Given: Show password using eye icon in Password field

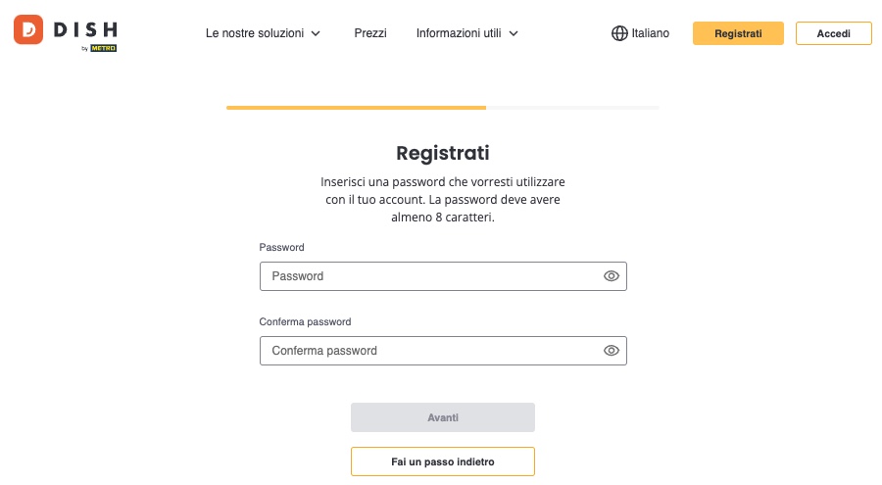Looking at the screenshot, I should point(611,276).
